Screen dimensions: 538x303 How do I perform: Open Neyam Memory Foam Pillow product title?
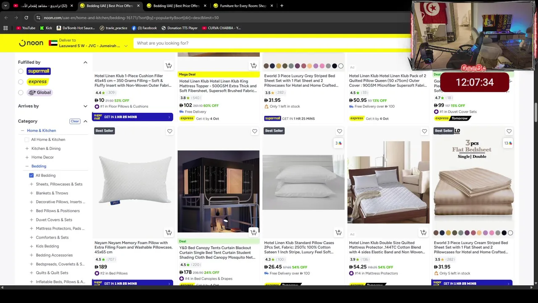133,247
